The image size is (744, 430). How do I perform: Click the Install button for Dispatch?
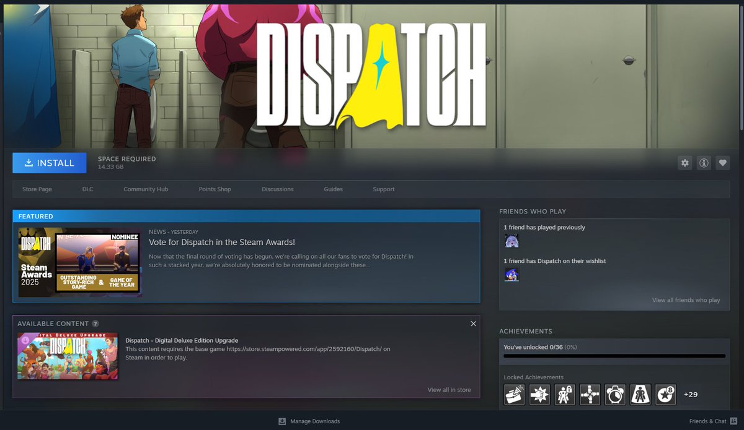coord(49,163)
